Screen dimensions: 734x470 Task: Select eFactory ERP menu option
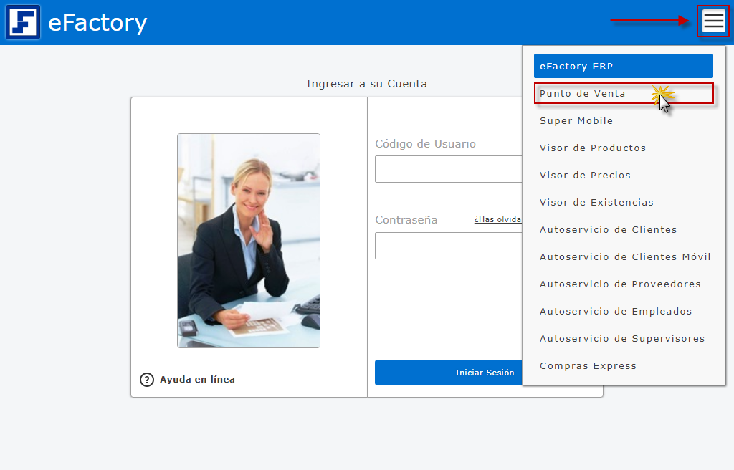click(x=623, y=66)
